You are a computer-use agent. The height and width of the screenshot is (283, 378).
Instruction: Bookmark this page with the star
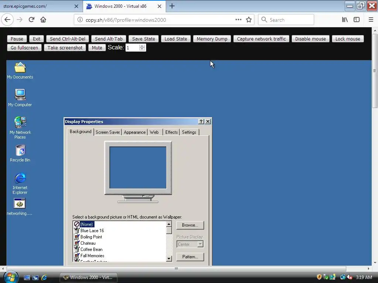(x=249, y=20)
